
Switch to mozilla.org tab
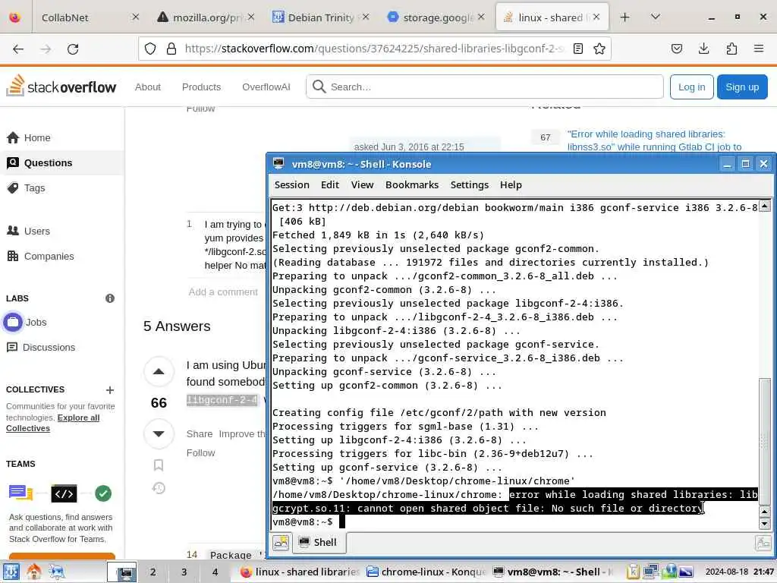tap(203, 17)
